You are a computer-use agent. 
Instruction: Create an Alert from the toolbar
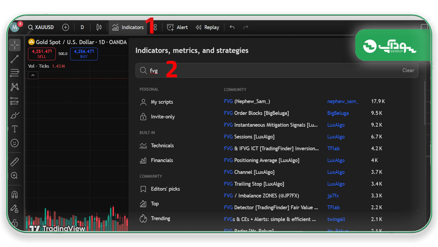[x=177, y=27]
